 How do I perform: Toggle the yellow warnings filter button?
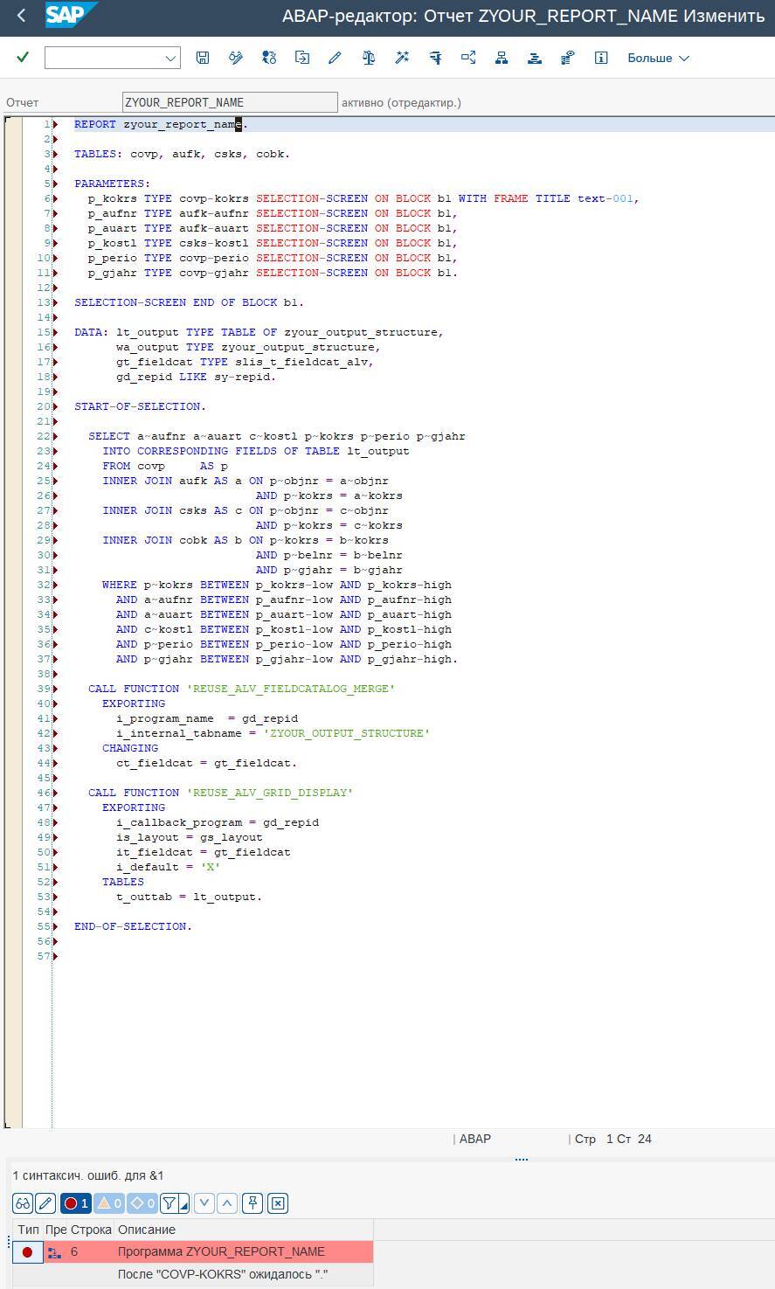(x=109, y=1203)
